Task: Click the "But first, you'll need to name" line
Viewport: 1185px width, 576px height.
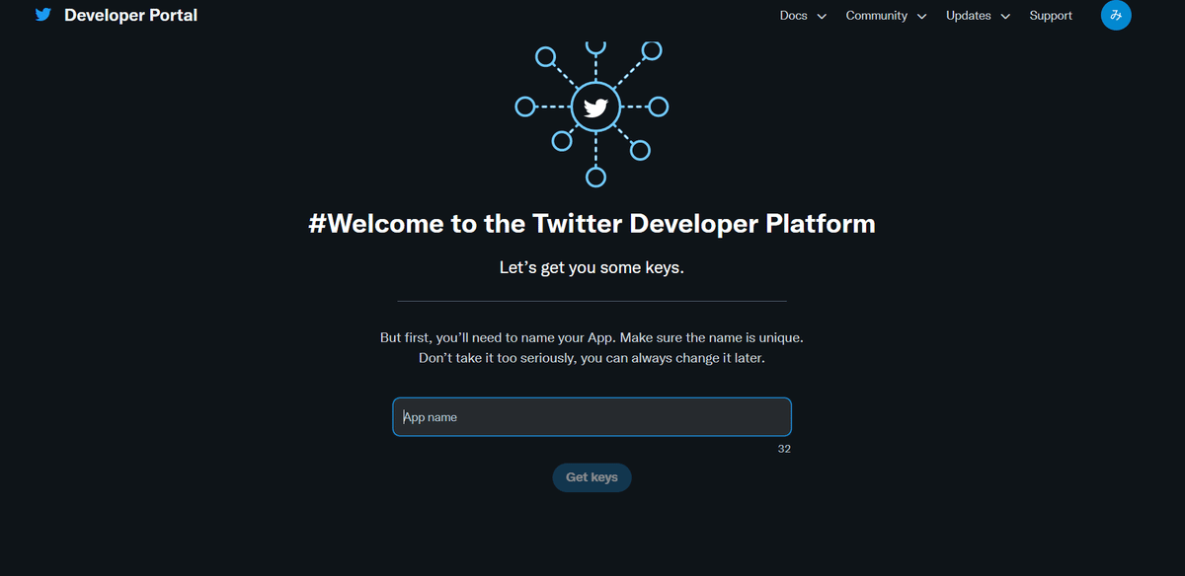Action: tap(592, 337)
